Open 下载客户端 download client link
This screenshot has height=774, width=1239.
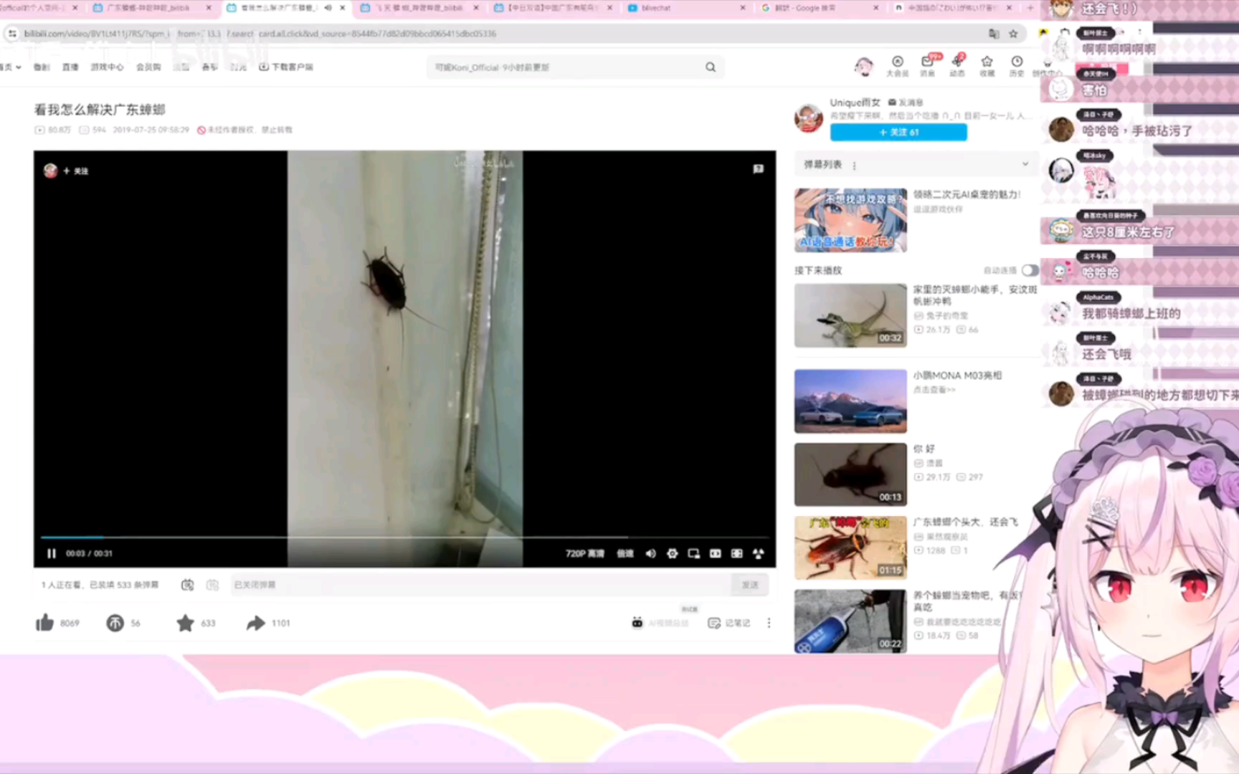pyautogui.click(x=286, y=67)
